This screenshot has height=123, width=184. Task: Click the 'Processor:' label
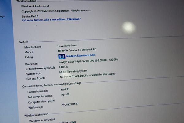(32, 64)
